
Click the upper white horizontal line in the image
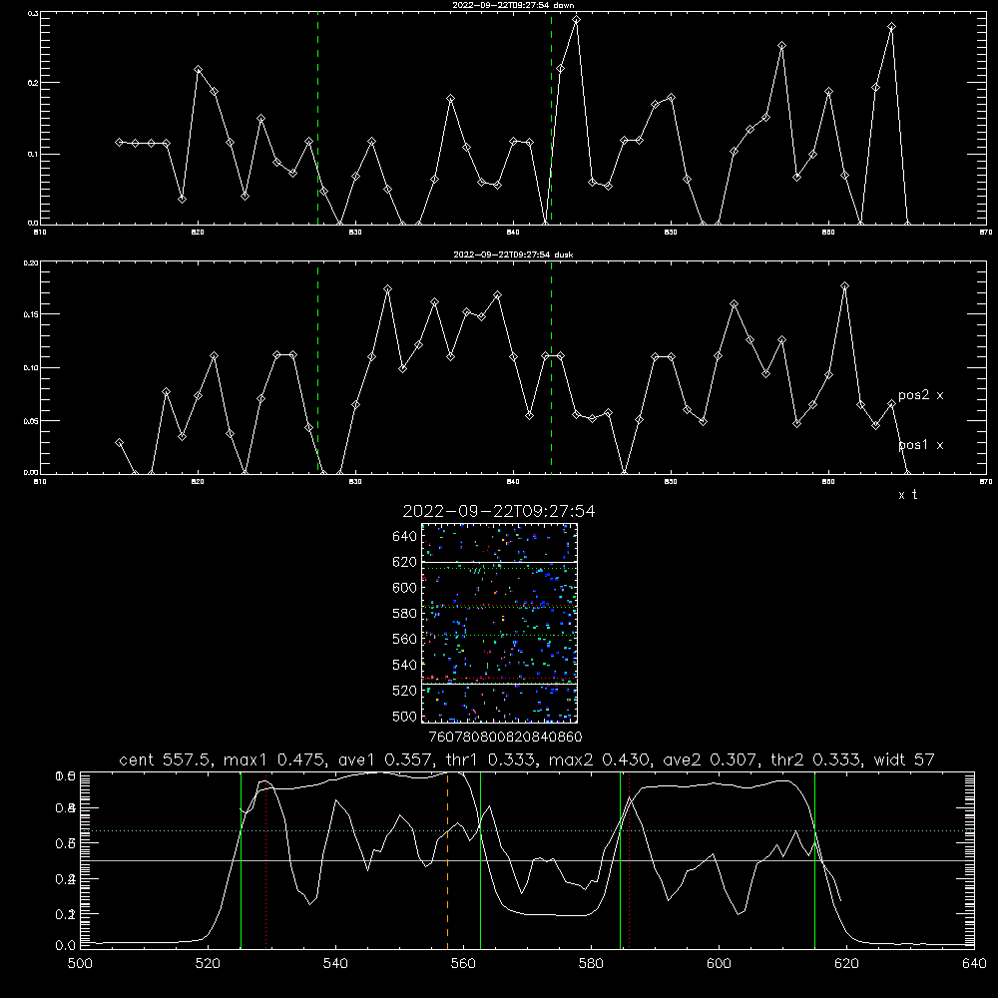(x=499, y=562)
